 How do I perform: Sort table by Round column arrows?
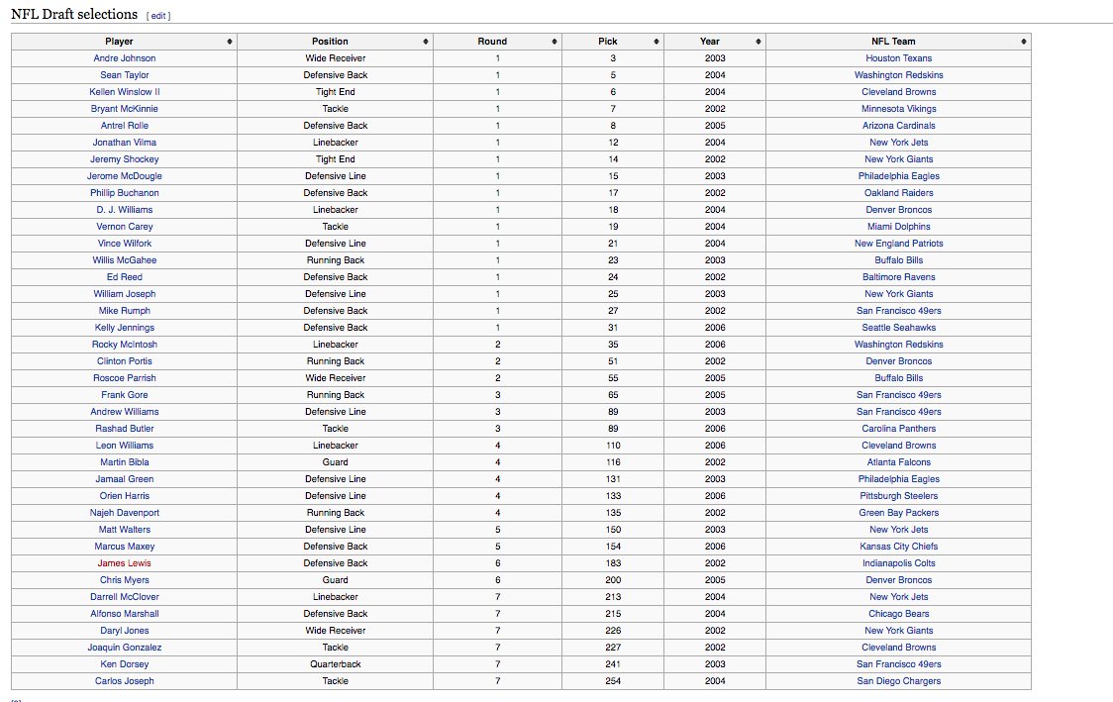555,42
